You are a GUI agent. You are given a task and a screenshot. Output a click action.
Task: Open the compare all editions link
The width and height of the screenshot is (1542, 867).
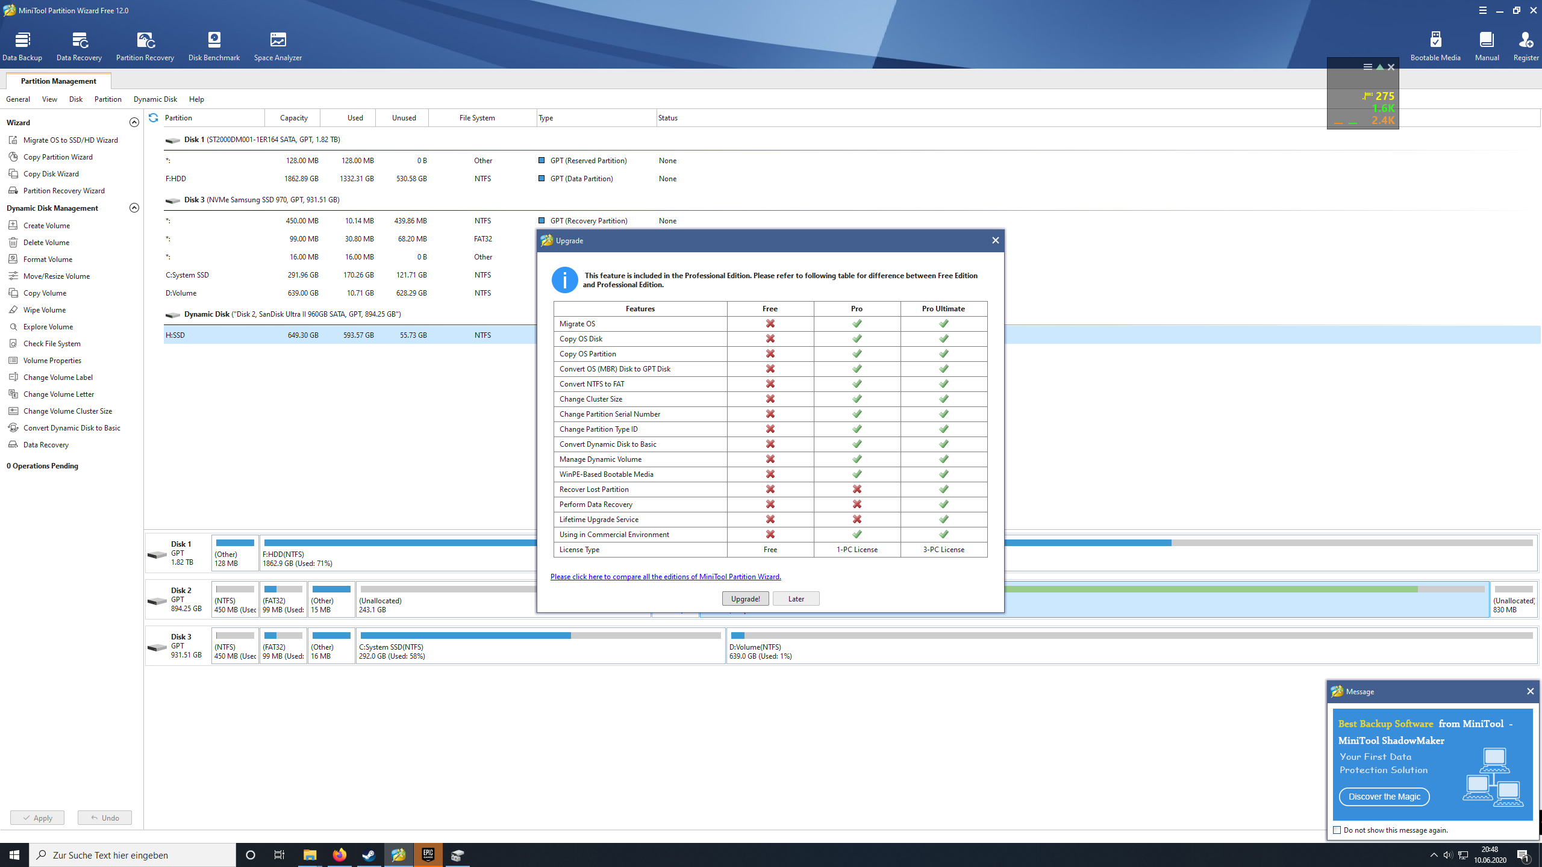point(666,577)
